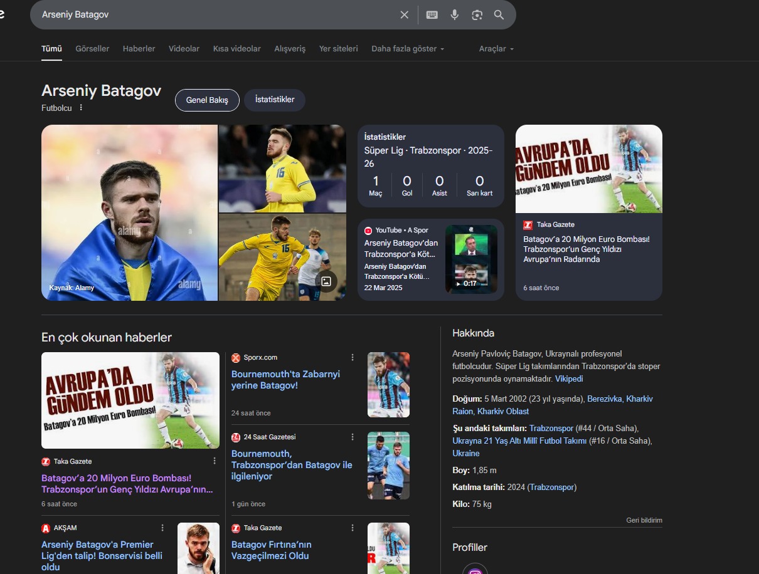Open options for Taka Gazete 20 Milyon article
Image resolution: width=759 pixels, height=574 pixels.
click(x=215, y=461)
